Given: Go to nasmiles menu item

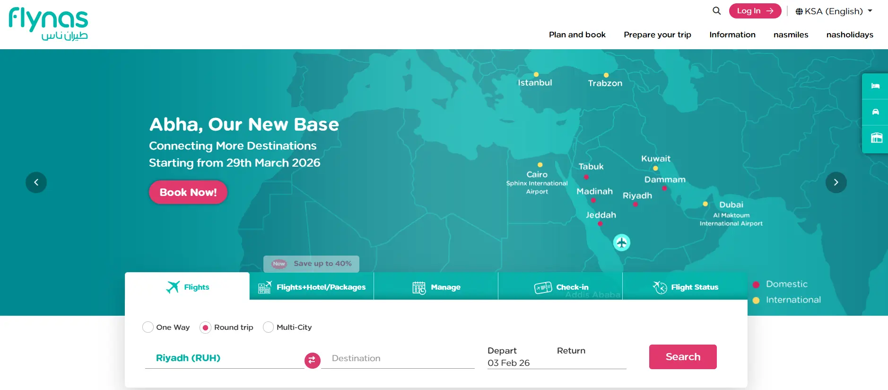Looking at the screenshot, I should 791,35.
